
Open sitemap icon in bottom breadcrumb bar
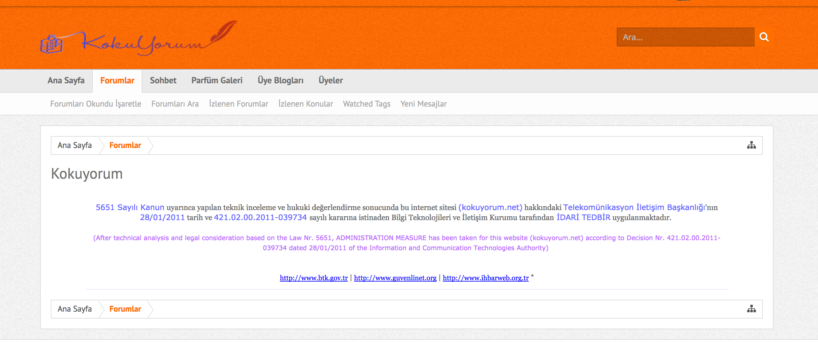click(751, 309)
